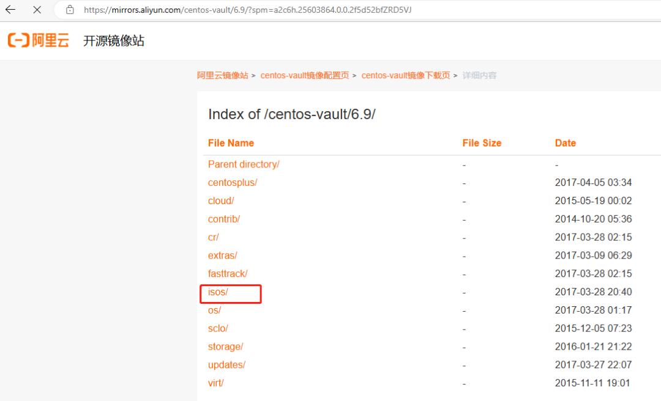
Task: Open the Parent directory link
Action: coord(243,164)
